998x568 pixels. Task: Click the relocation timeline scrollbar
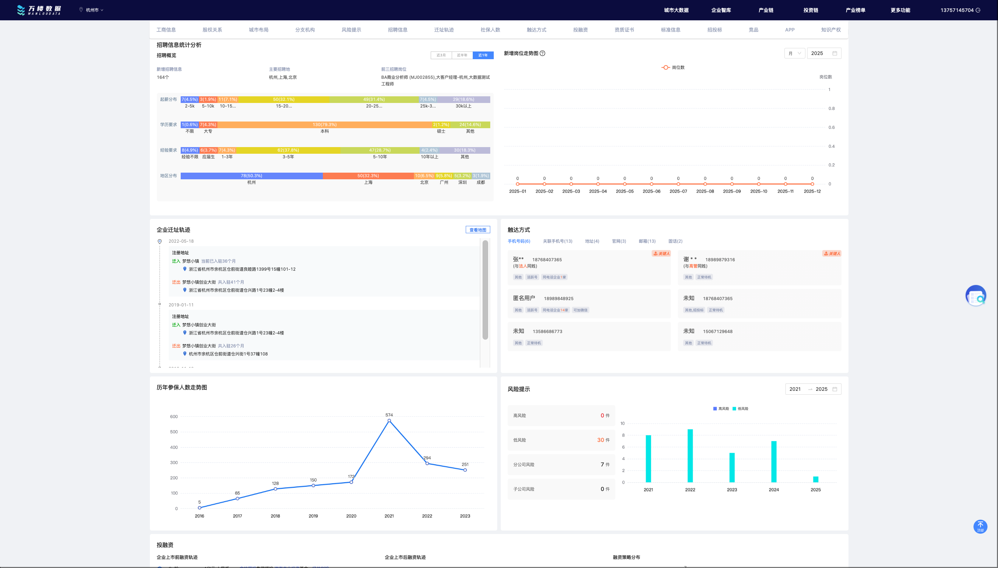485,290
